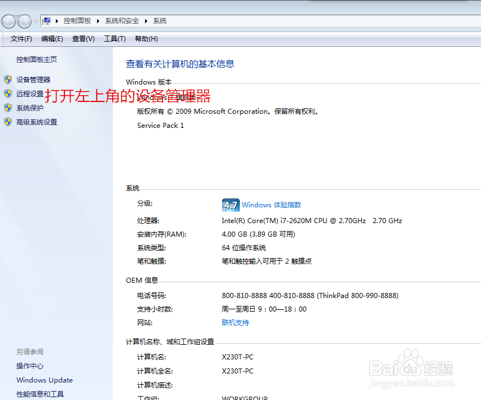This screenshot has height=400, width=481.
Task: Open recent pages dropdown beside navigation arrows
Action: coord(36,22)
